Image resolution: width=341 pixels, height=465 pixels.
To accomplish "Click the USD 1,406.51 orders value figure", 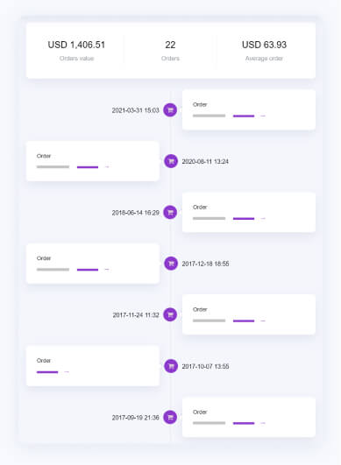I will pyautogui.click(x=76, y=45).
